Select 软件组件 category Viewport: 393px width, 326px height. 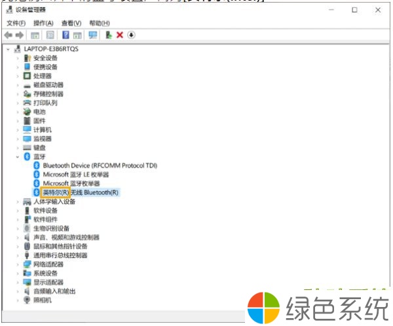point(45,219)
